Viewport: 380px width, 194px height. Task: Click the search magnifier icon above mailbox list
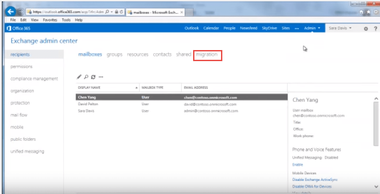(x=86, y=77)
